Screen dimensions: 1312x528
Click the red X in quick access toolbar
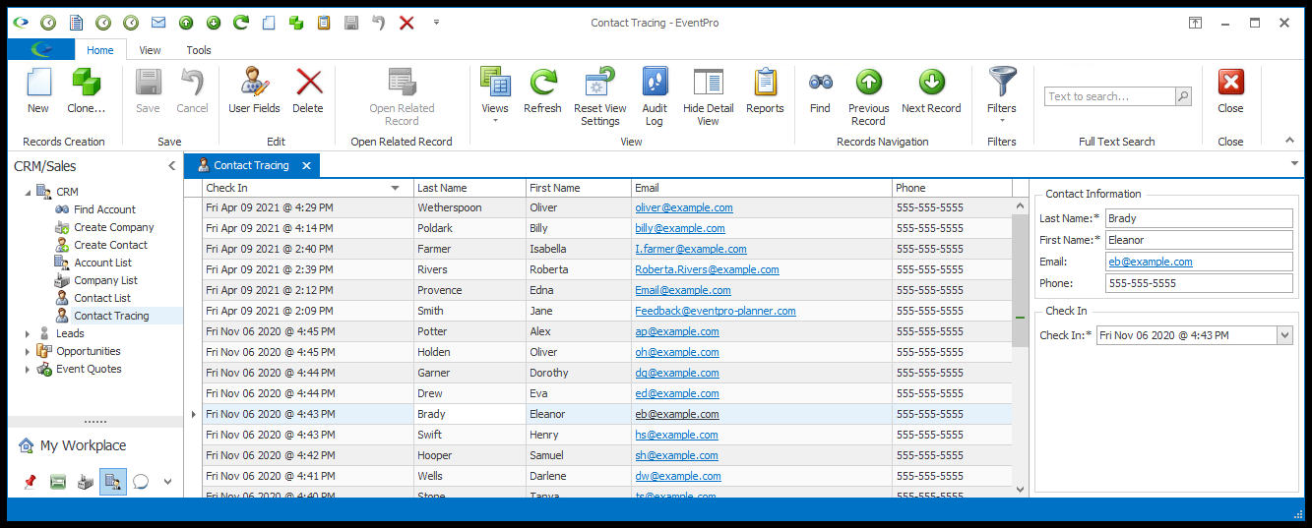[406, 22]
